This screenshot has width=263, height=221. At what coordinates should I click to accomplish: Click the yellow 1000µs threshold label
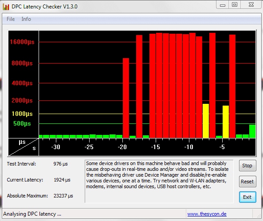[x=22, y=114]
